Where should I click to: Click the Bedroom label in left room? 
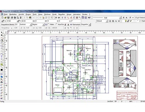(x=69, y=50)
